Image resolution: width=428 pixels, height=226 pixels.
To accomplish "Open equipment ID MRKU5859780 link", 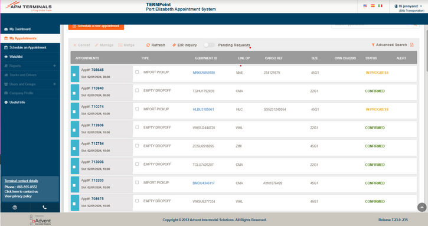I will (x=204, y=73).
